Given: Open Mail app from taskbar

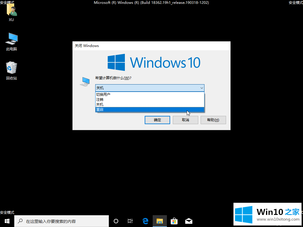Looking at the screenshot, I should tap(188, 221).
